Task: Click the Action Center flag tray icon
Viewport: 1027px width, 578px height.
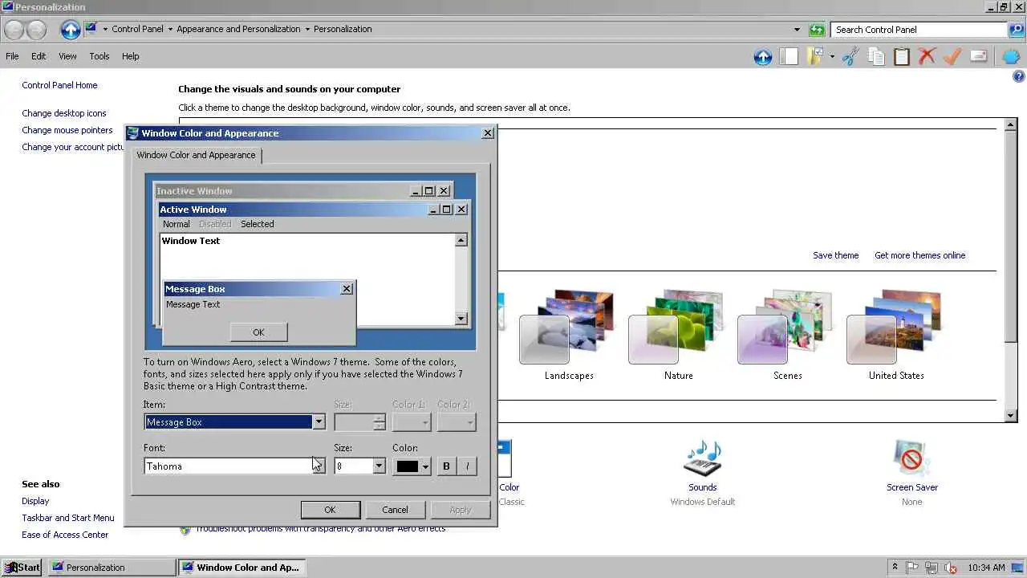Action: click(x=913, y=568)
